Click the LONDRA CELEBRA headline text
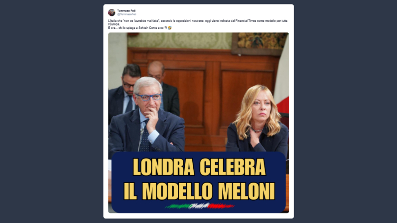This screenshot has height=223, width=397. [x=199, y=167]
